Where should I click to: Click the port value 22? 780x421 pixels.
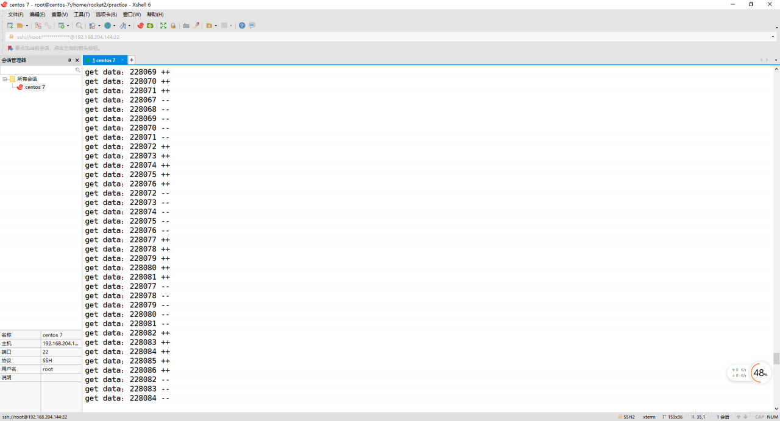click(61, 352)
